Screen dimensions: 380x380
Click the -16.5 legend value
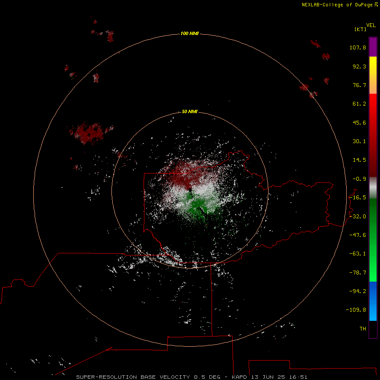tap(358, 198)
